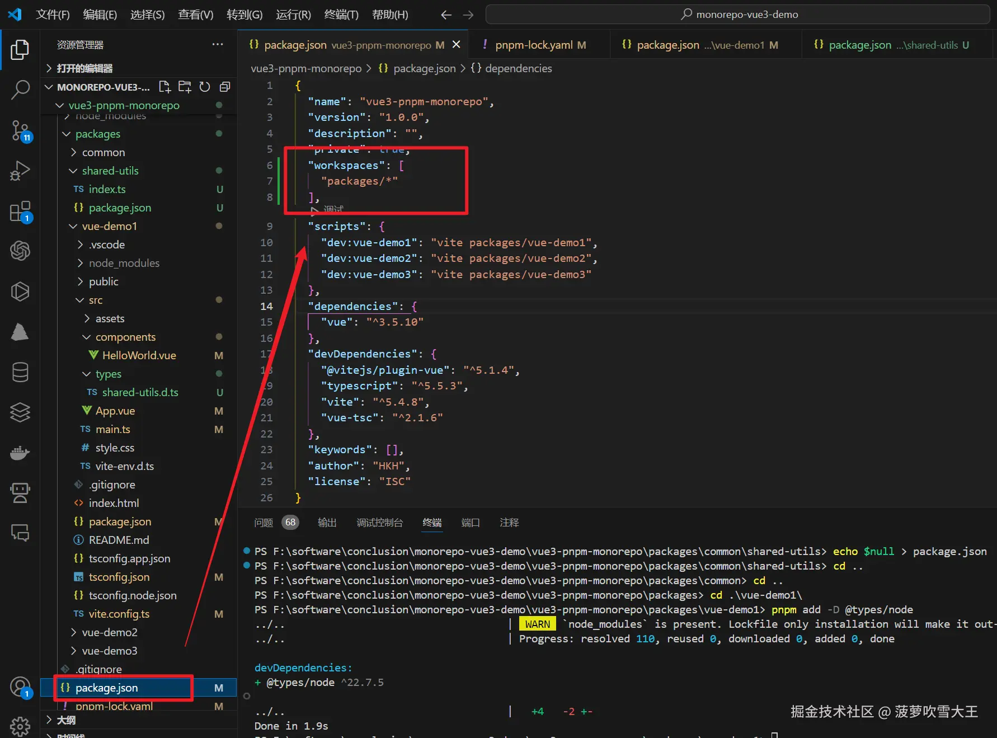The height and width of the screenshot is (738, 997).
Task: Switch to the 输出 output panel tab
Action: point(327,523)
